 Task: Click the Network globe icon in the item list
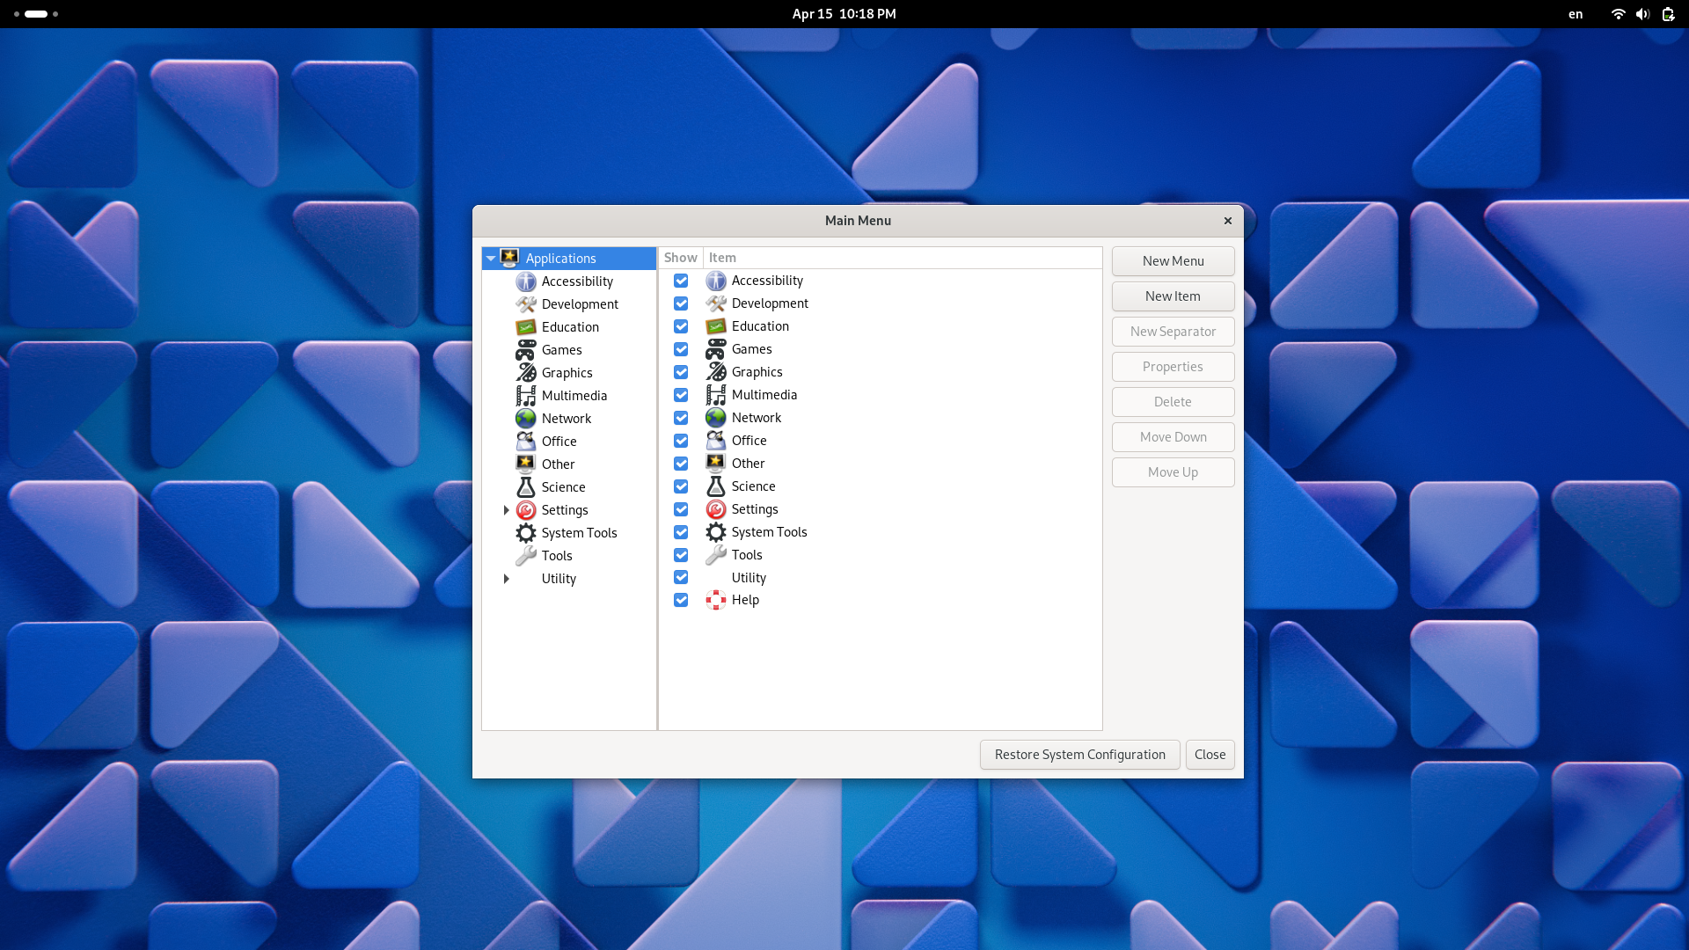click(716, 418)
